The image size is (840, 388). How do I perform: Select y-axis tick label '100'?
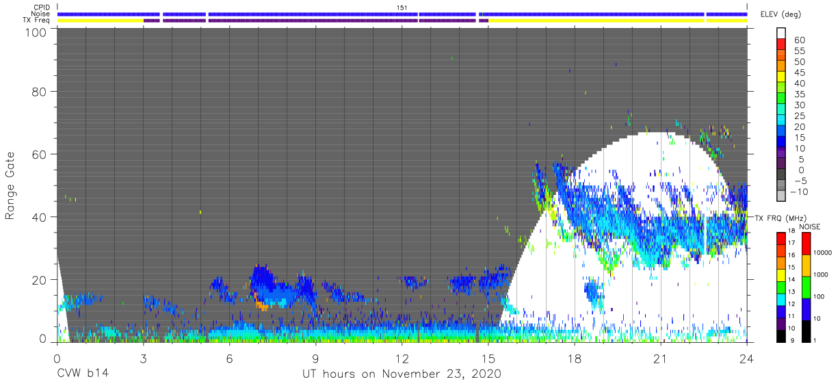click(34, 32)
